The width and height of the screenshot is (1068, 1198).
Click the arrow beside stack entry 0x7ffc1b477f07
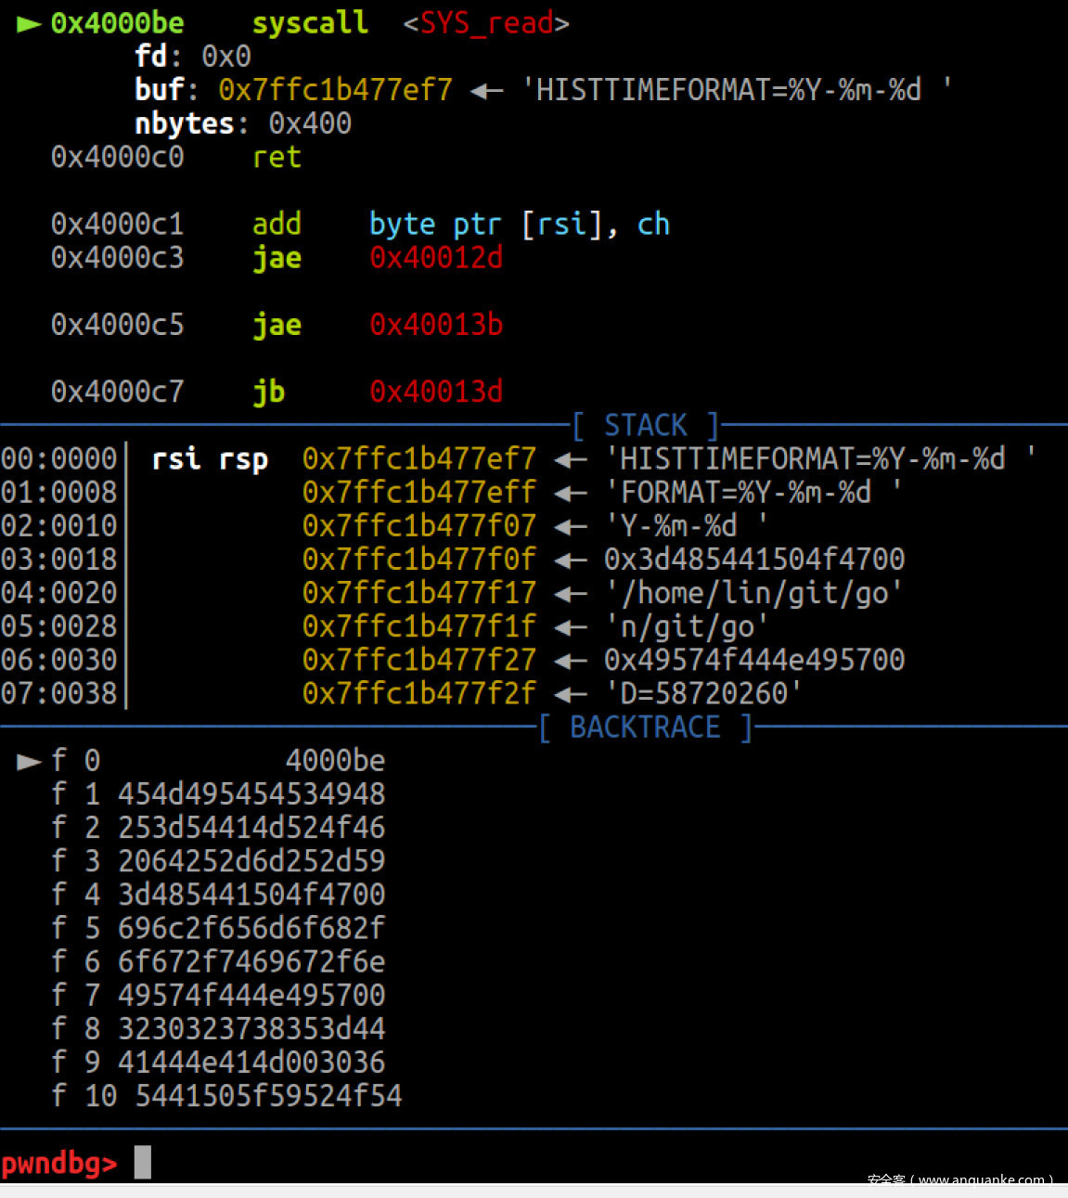coord(571,526)
